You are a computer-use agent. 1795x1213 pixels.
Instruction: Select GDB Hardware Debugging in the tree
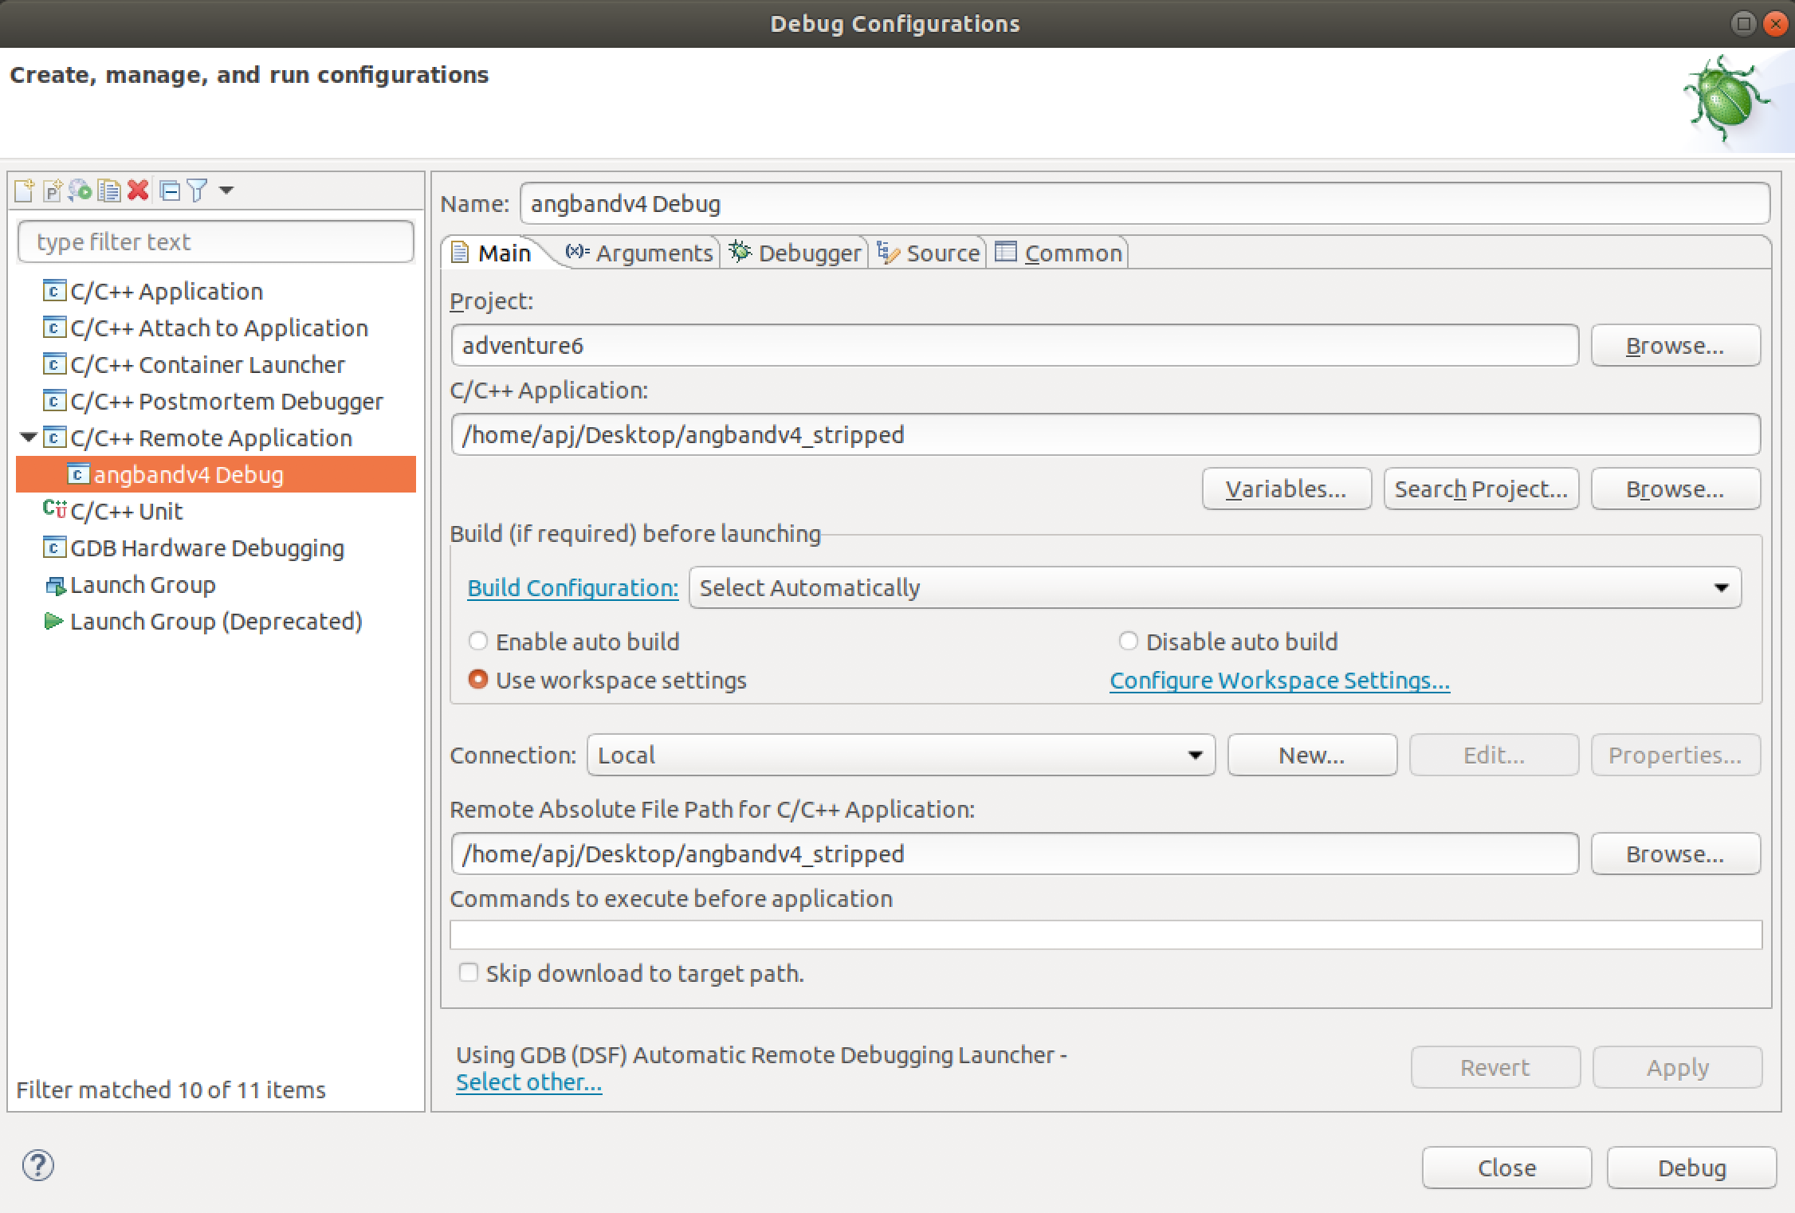206,548
